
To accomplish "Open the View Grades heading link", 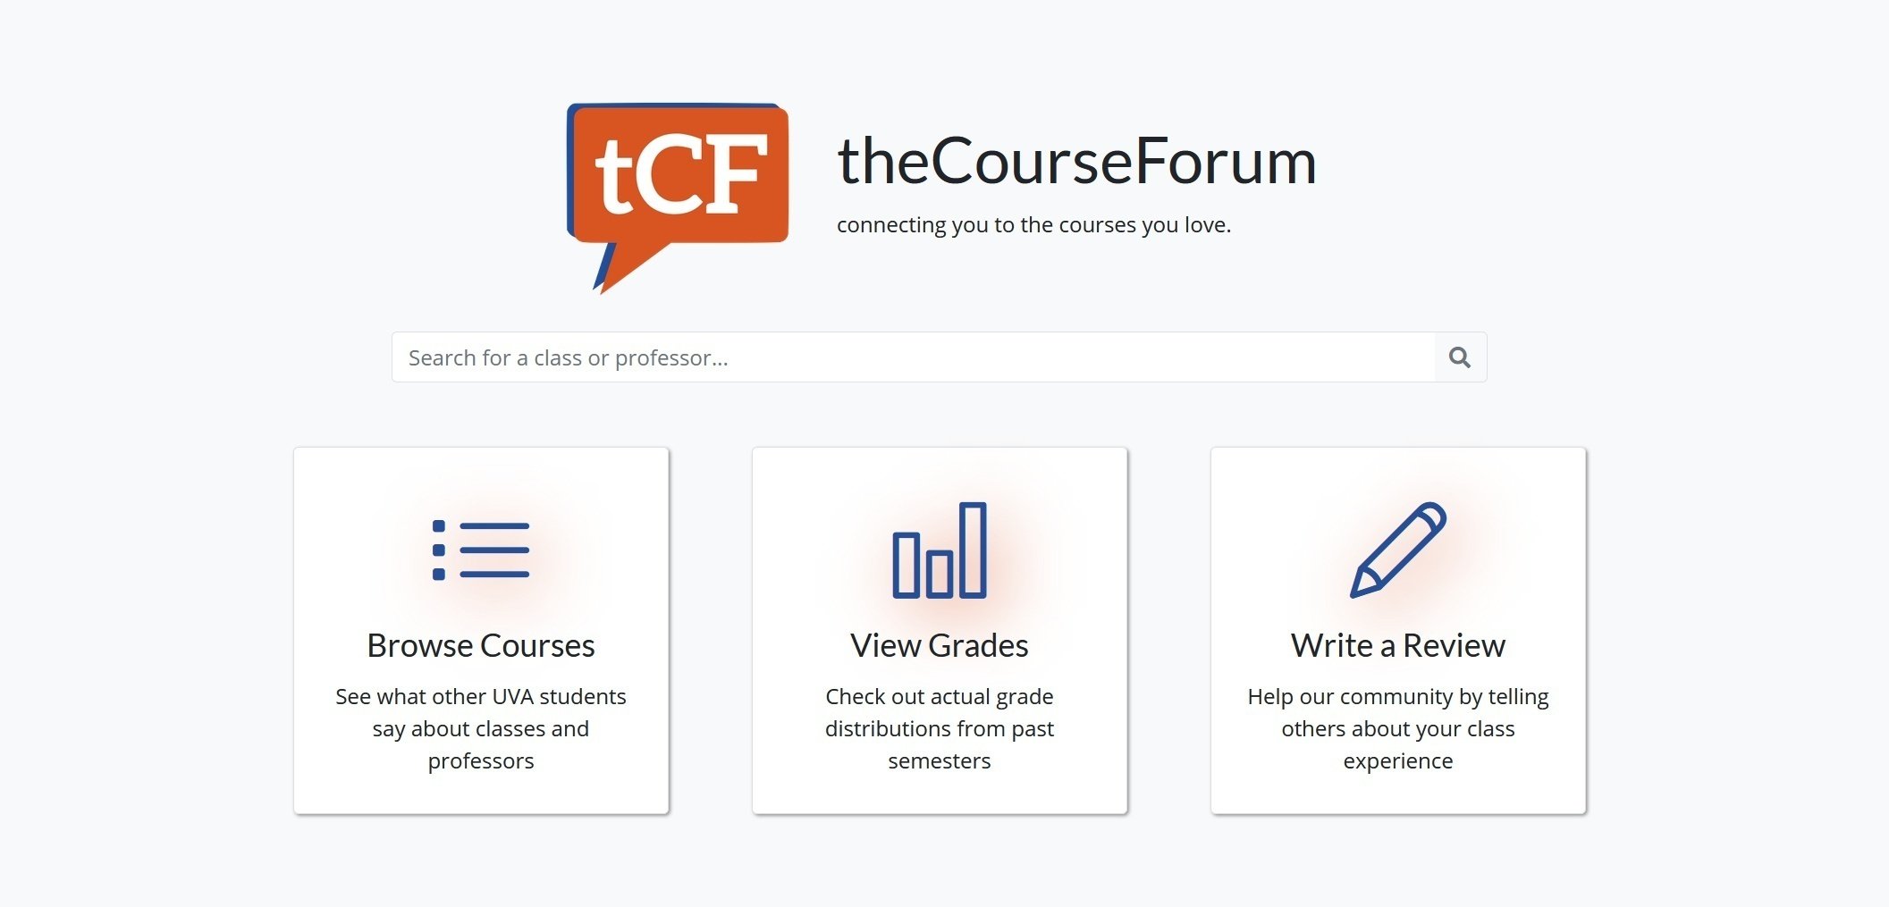I will [x=940, y=645].
